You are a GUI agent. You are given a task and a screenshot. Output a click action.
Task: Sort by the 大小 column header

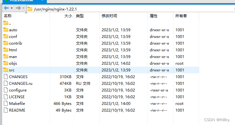68,16
